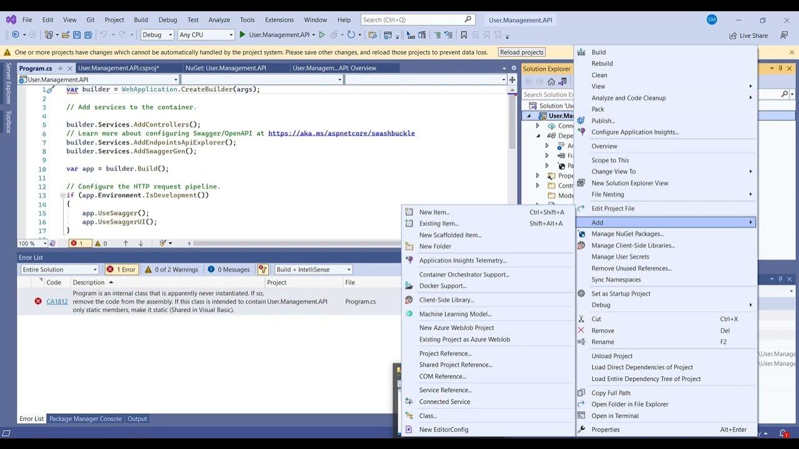Toggle the 1 Error filter button

click(x=121, y=269)
